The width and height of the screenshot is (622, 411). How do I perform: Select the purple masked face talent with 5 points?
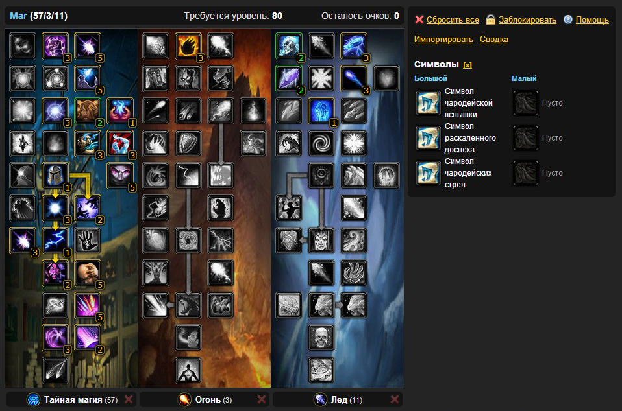(x=120, y=176)
